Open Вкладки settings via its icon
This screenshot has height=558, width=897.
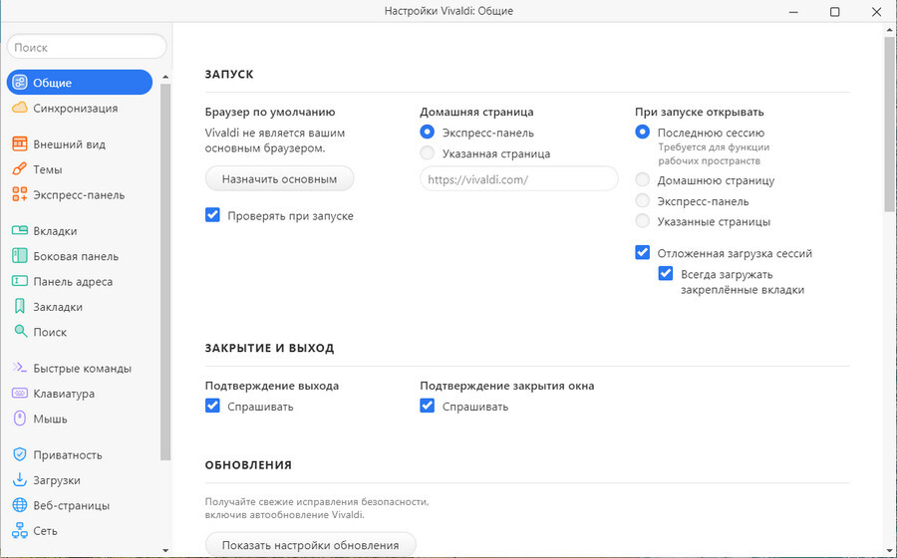coord(20,230)
